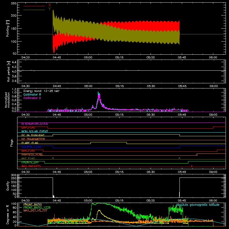
Task: Click the 'Normalized modulation' axis title
Action: 7,100
